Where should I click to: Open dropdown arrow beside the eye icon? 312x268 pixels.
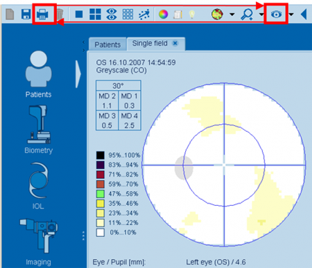[291, 15]
